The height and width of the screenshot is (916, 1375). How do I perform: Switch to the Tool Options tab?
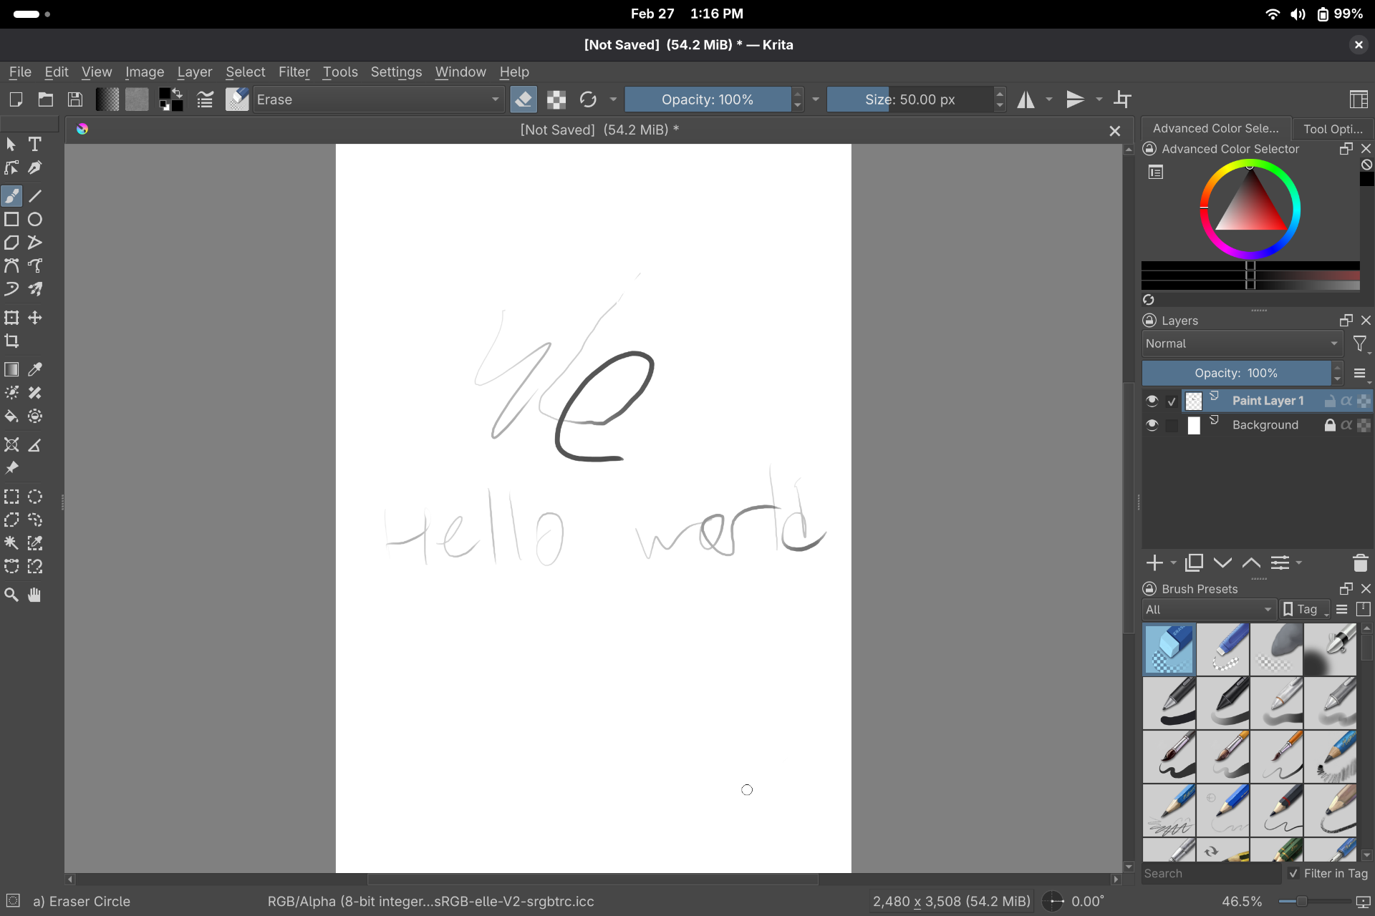(x=1332, y=129)
